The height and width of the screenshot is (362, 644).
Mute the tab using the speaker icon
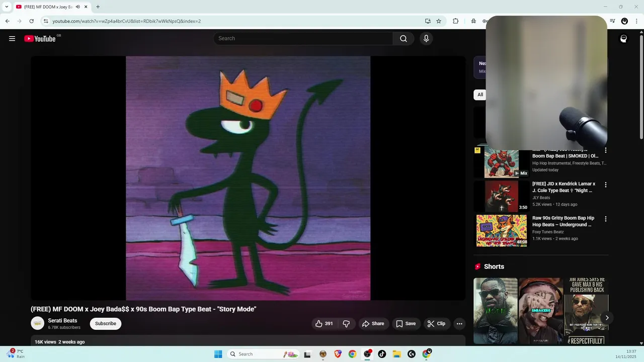pyautogui.click(x=77, y=7)
